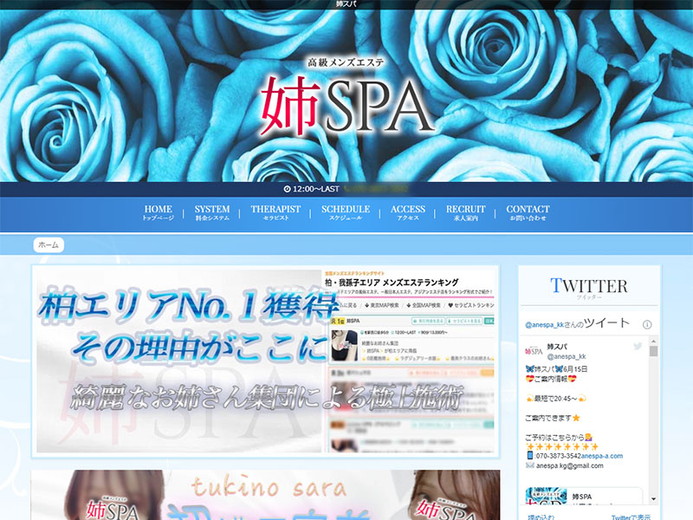Click the Twitter bird icon in tweet
This screenshot has width=693, height=520.
pyautogui.click(x=638, y=347)
